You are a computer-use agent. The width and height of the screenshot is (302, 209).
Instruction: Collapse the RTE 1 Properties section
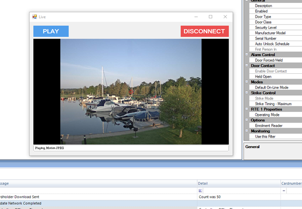[246, 109]
